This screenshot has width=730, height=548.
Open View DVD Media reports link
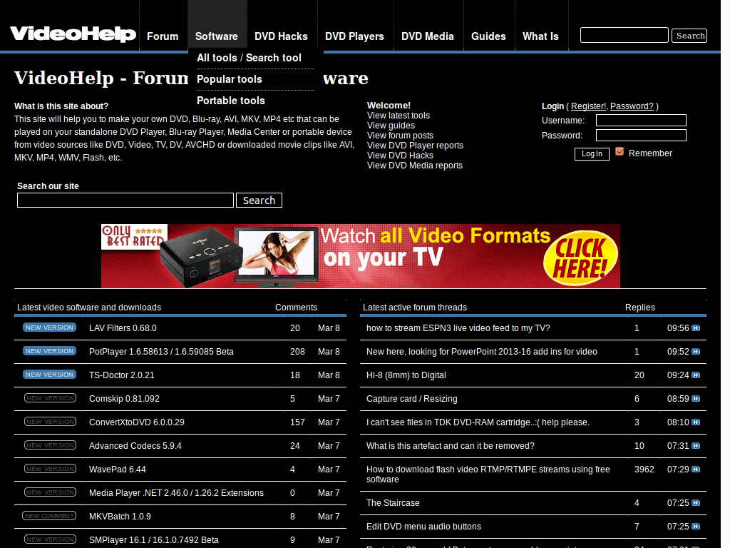[x=415, y=166]
